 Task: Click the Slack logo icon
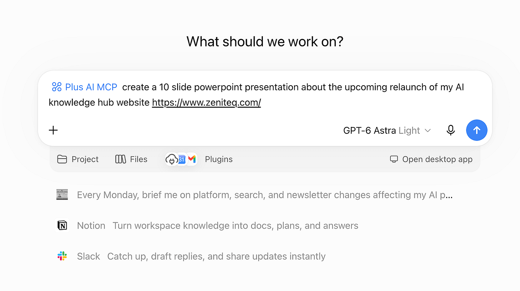[x=62, y=256]
